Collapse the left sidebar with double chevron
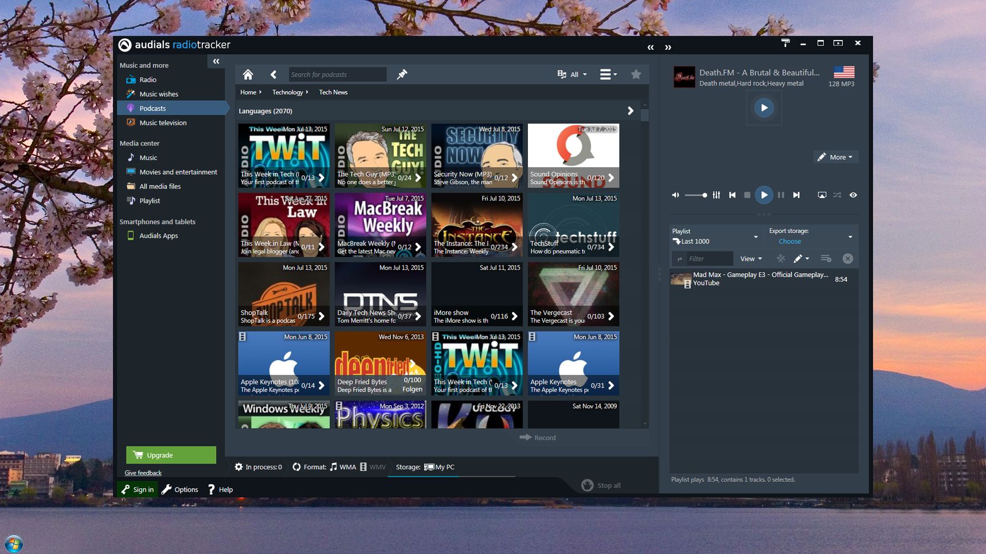986x554 pixels. [x=216, y=61]
